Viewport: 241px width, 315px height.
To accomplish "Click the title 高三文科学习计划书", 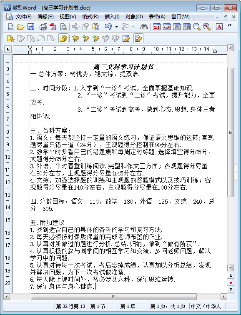I will 123,67.
